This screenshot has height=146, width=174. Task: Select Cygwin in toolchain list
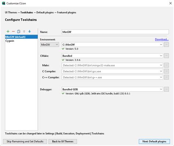click(x=21, y=41)
